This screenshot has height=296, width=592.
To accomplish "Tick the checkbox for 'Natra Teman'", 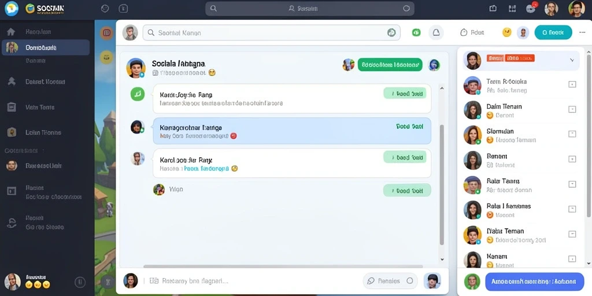I will click(572, 234).
